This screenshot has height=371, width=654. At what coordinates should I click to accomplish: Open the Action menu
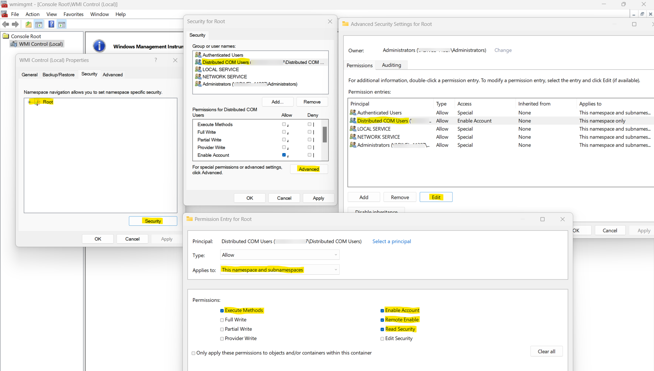pyautogui.click(x=32, y=14)
